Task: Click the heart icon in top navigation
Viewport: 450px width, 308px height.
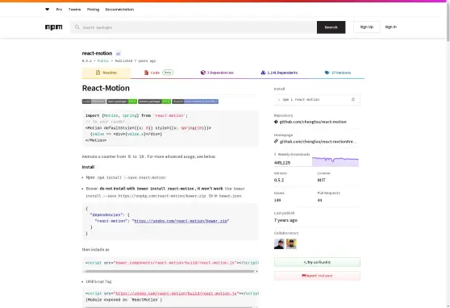Action: click(x=48, y=10)
